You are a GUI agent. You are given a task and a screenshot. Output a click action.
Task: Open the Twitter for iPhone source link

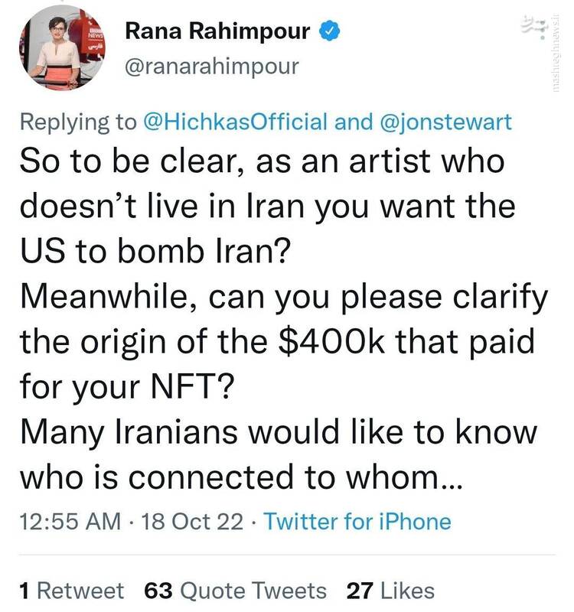[x=357, y=522]
